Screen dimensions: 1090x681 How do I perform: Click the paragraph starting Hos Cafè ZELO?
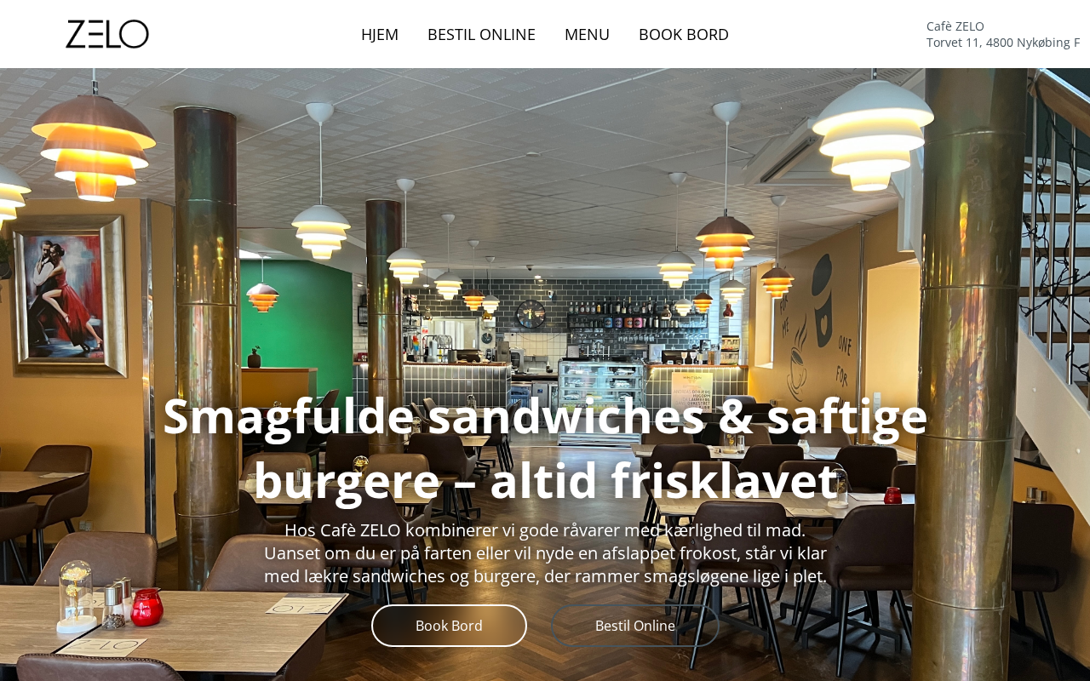(545, 553)
